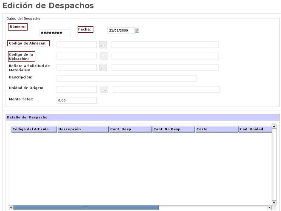The height and width of the screenshot is (211, 281).
Task: Click the horizontal scrollbar thumb in the detail grid
Action: 86,208
